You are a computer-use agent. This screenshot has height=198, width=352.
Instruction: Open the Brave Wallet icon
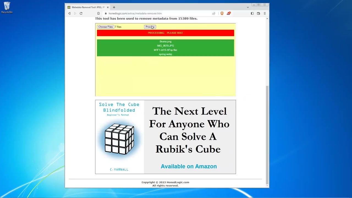[258, 13]
